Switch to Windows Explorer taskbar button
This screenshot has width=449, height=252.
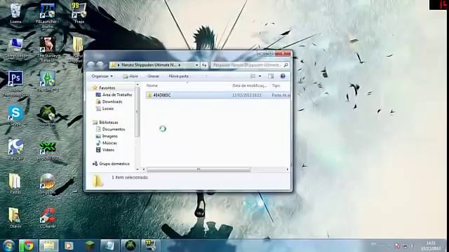coord(48,246)
